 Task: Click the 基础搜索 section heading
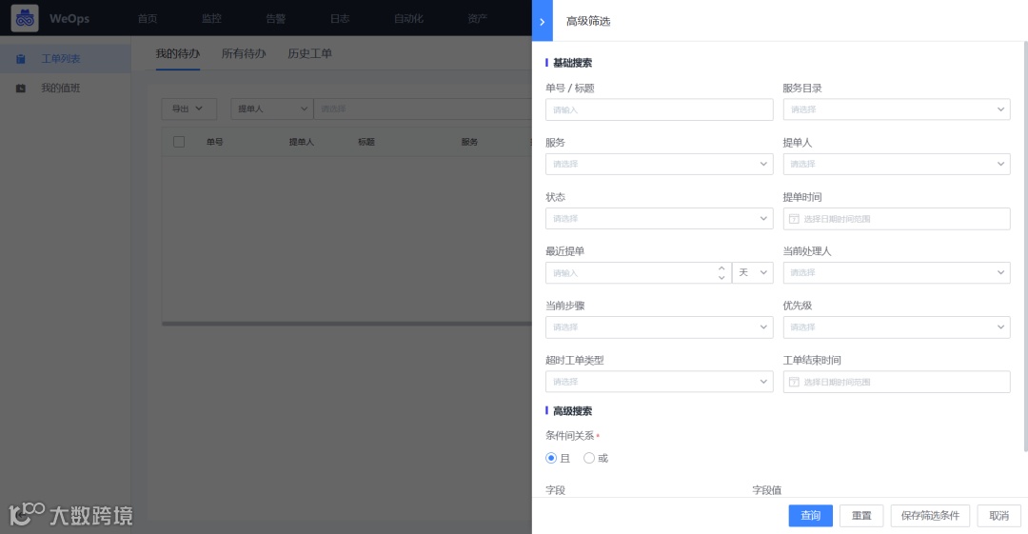[x=572, y=63]
